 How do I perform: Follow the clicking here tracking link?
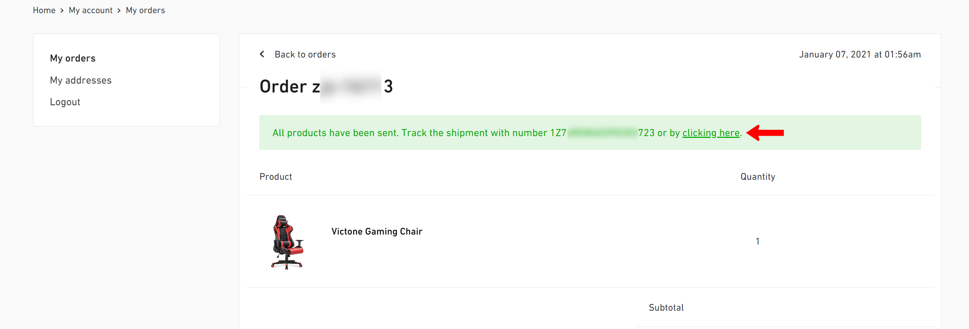click(x=710, y=133)
